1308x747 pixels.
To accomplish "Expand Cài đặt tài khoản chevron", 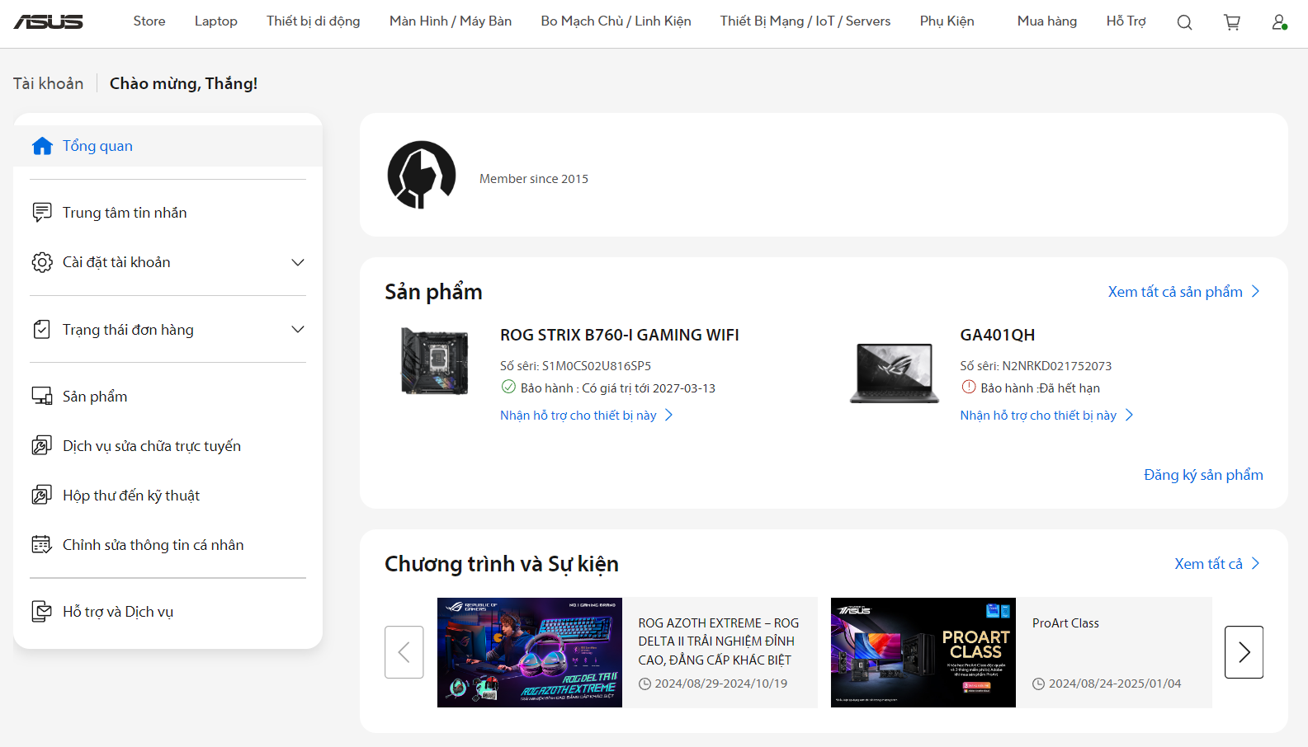I will (x=298, y=262).
